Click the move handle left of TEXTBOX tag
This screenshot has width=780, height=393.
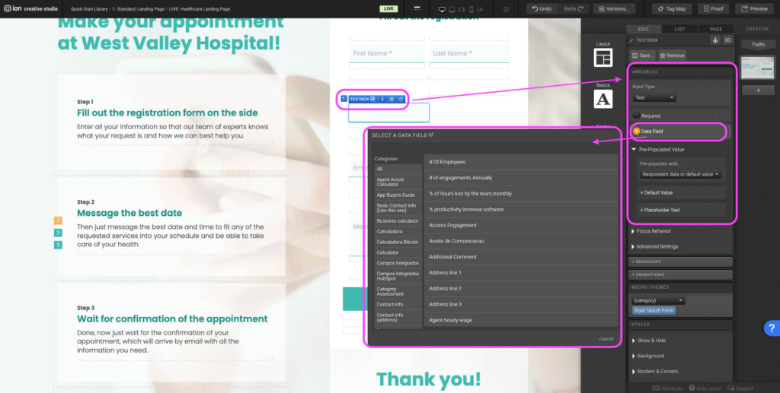344,100
